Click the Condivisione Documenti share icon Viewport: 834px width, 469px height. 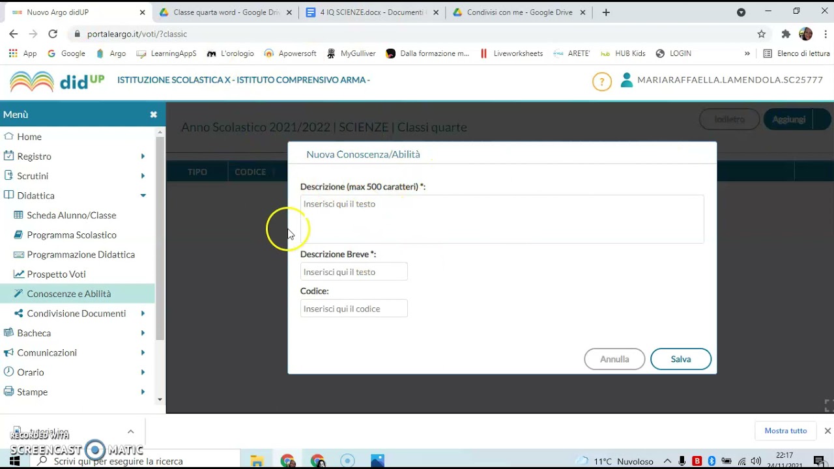coord(18,313)
